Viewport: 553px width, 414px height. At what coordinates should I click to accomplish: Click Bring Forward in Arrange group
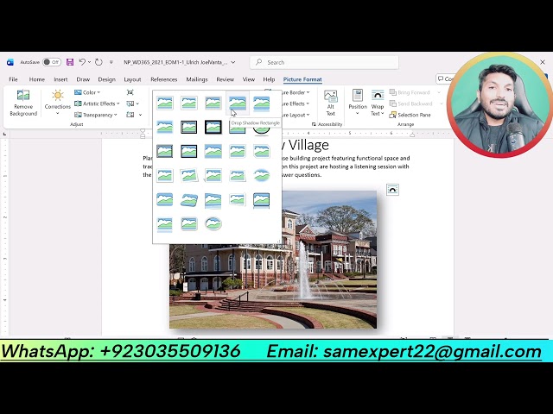point(410,92)
